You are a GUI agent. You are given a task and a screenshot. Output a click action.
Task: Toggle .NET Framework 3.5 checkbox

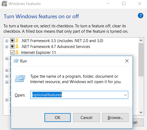[x=12, y=41]
